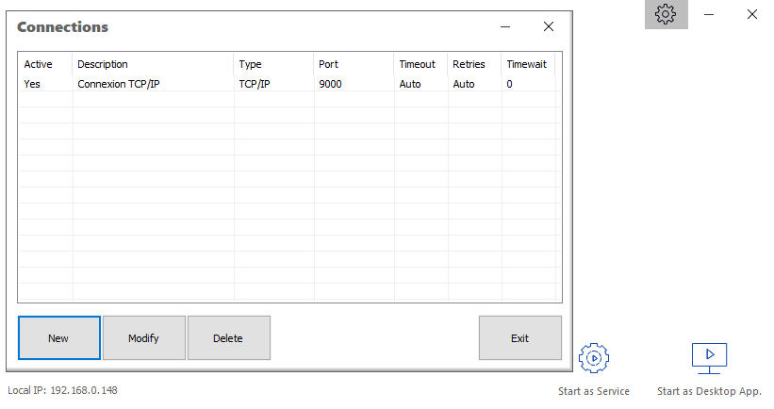Click the Modify button
The height and width of the screenshot is (409, 774).
pos(143,338)
